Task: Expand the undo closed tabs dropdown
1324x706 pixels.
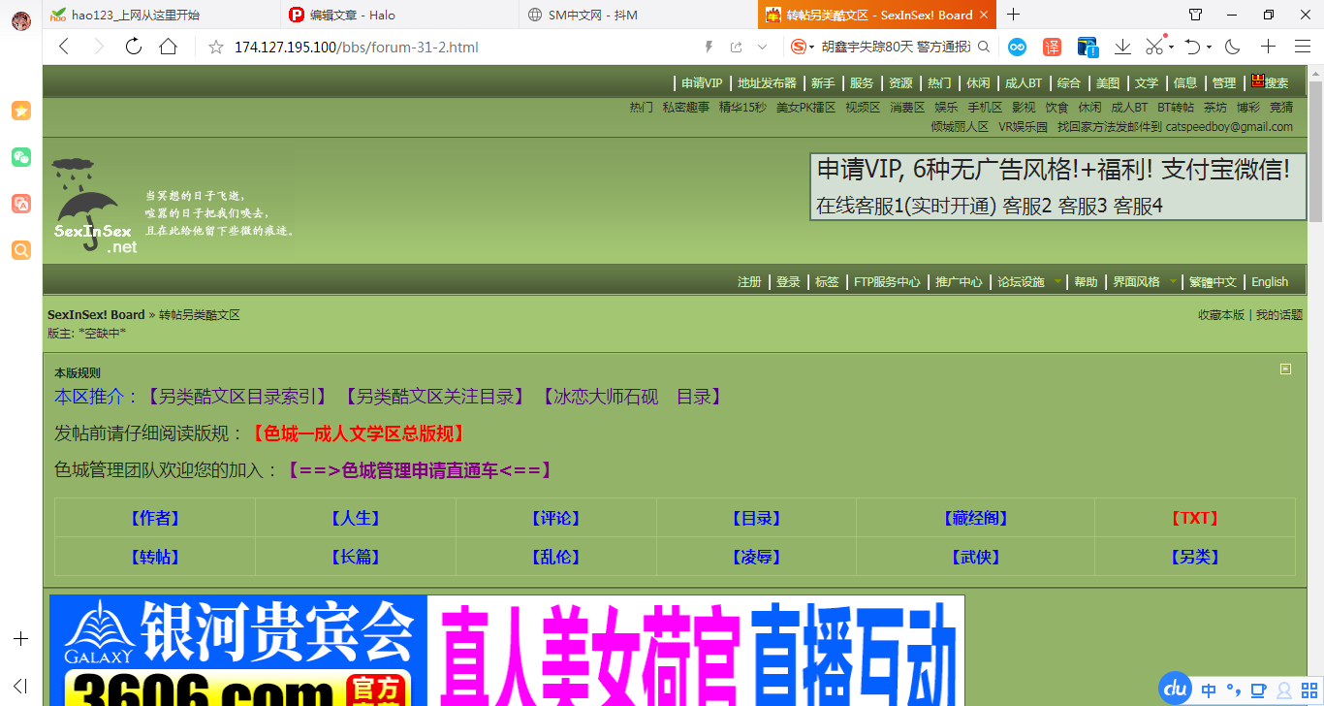Action: (x=1209, y=47)
